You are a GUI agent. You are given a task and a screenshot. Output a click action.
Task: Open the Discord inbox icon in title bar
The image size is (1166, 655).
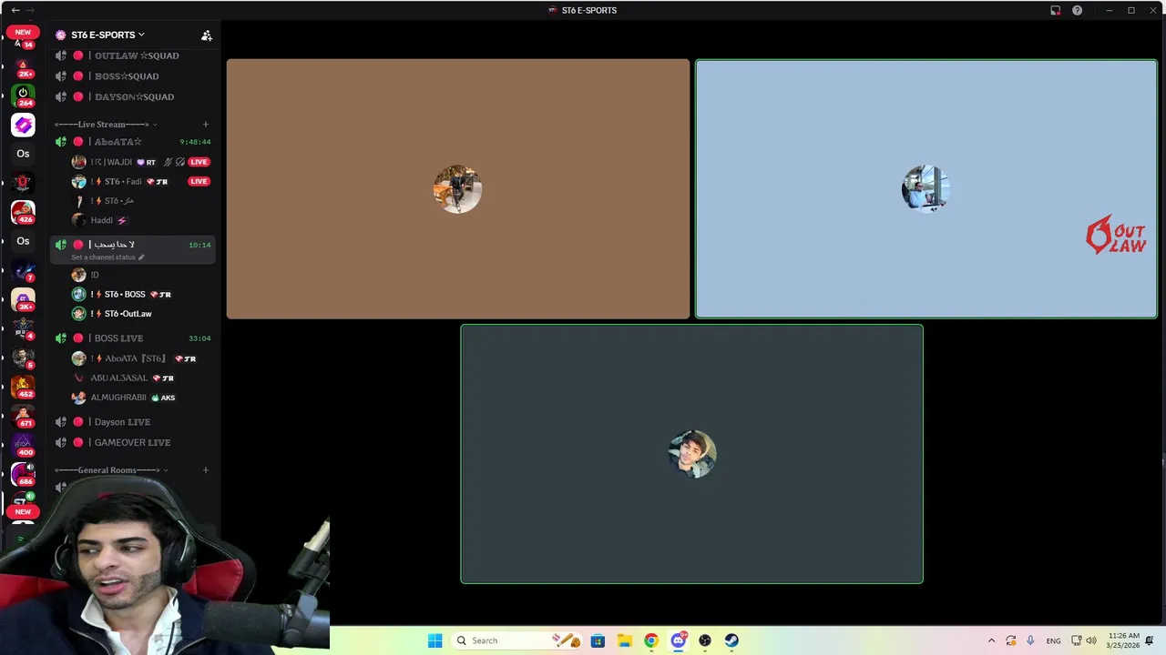pyautogui.click(x=1055, y=10)
